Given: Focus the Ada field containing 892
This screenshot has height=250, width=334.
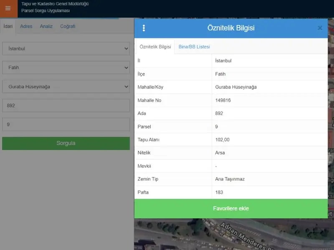Looking at the screenshot, I should point(66,105).
